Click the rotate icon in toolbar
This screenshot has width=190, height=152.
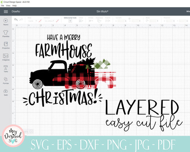147,21
